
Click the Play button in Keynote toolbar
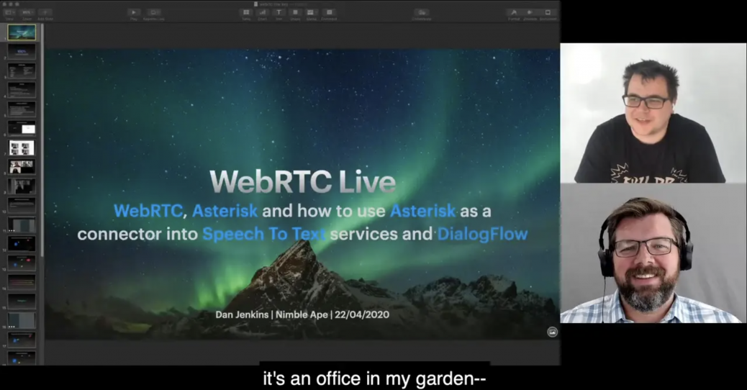tap(134, 12)
